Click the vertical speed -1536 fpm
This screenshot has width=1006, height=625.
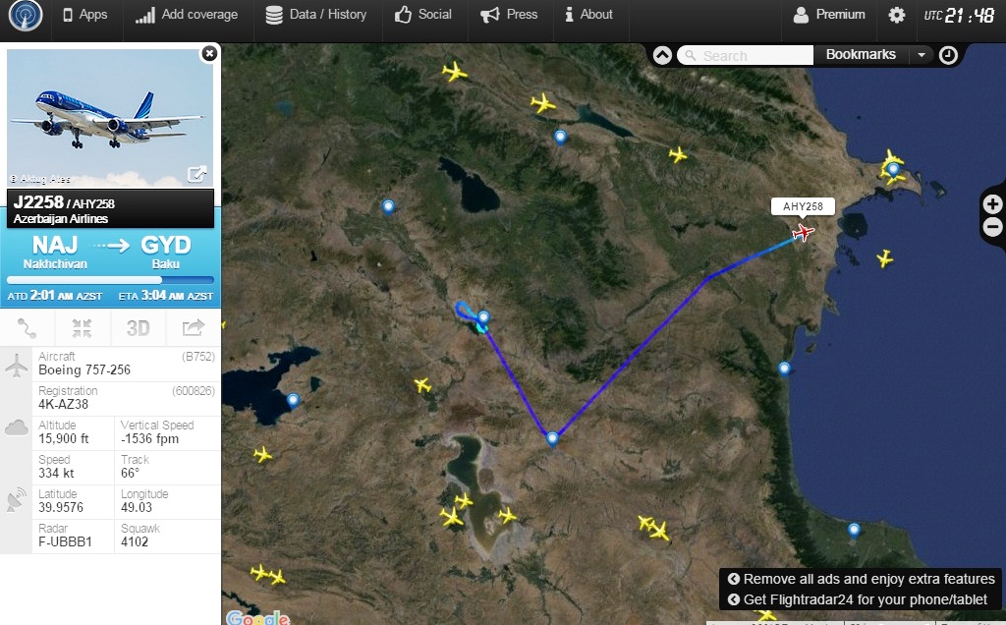click(x=150, y=439)
